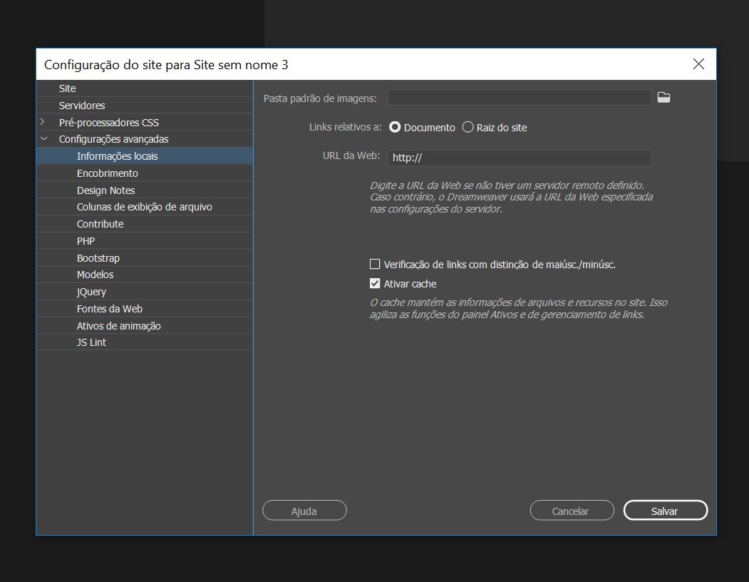This screenshot has width=749, height=582.
Task: Open the jQuery settings
Action: pos(144,292)
